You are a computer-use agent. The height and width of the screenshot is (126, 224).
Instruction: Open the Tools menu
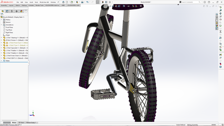(x=36, y=2)
